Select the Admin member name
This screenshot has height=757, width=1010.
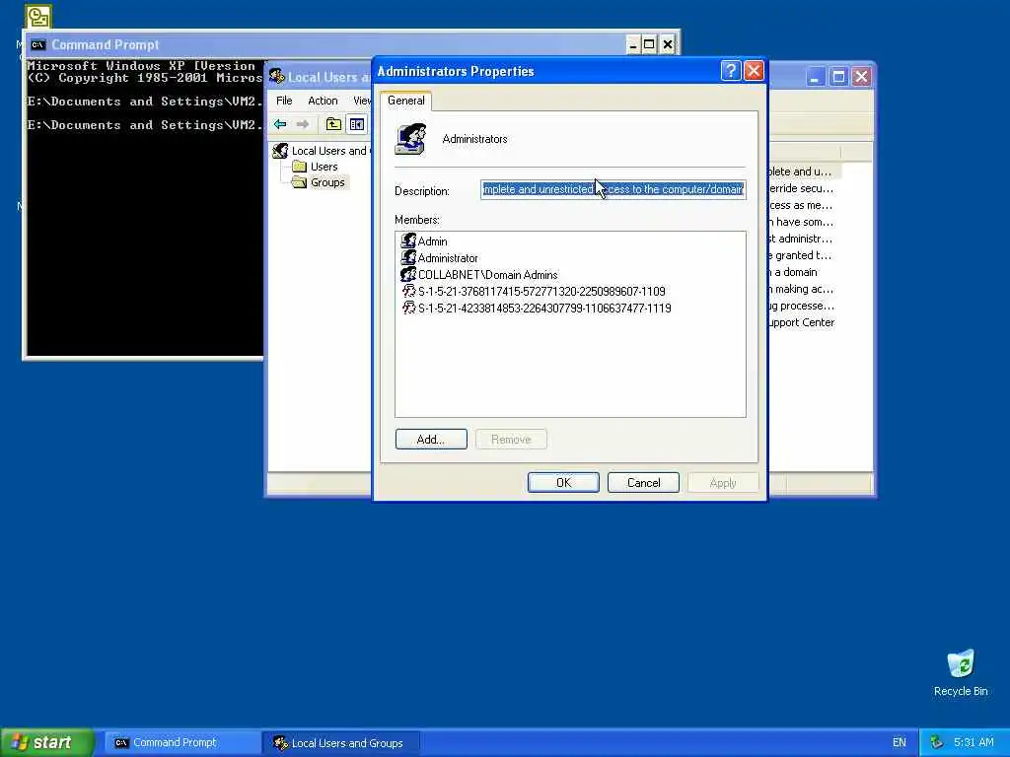(x=432, y=241)
